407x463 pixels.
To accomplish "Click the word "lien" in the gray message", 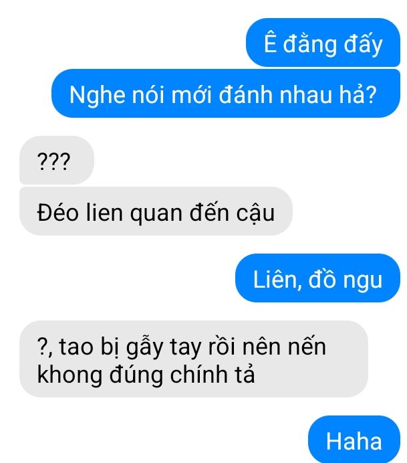I will tap(104, 213).
